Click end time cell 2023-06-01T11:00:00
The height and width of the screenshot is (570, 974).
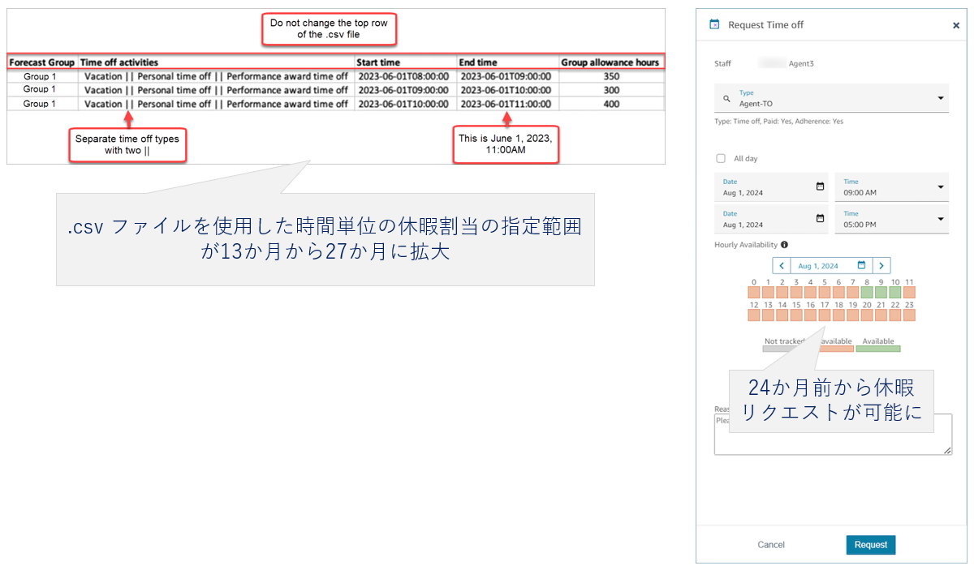pos(506,104)
